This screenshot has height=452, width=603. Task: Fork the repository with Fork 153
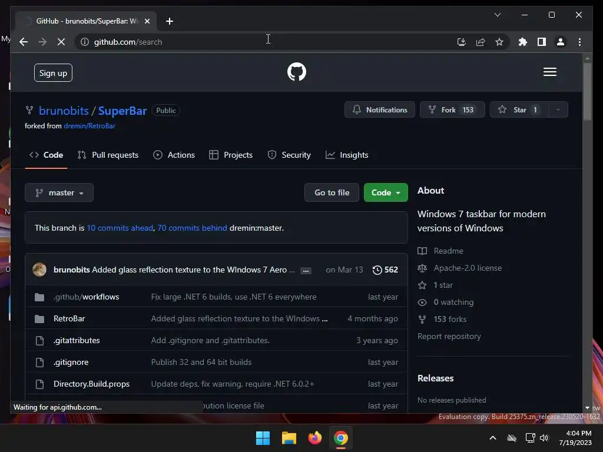point(452,110)
